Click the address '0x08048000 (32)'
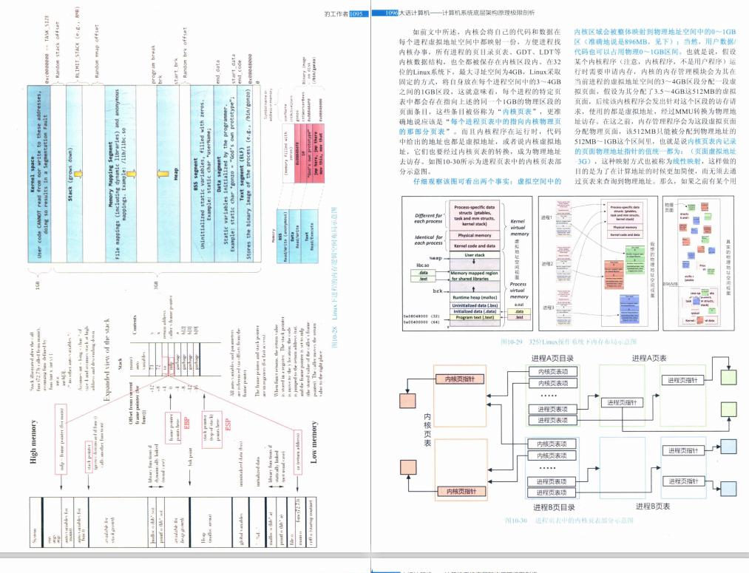This screenshot has height=573, width=749. 421,316
